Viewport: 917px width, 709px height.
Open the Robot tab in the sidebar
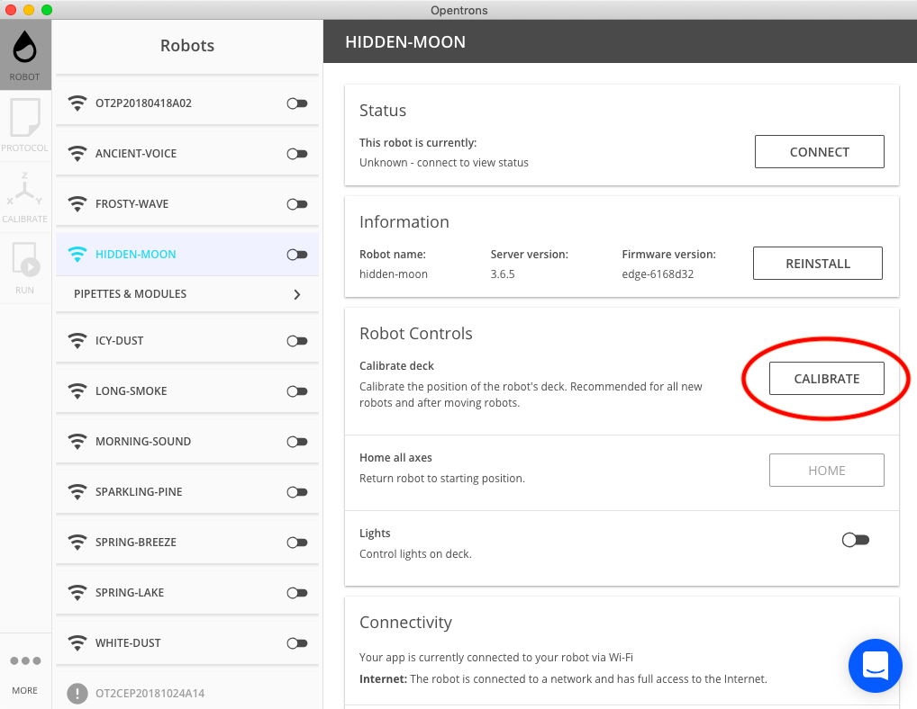(x=25, y=55)
